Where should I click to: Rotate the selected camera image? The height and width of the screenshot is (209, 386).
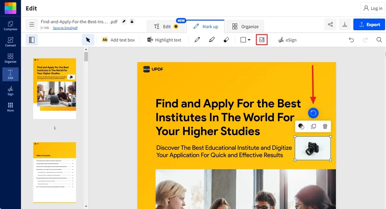(313, 113)
